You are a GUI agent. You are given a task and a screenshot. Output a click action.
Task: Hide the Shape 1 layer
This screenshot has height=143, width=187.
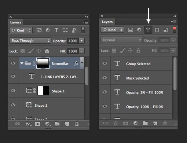coord(13,91)
